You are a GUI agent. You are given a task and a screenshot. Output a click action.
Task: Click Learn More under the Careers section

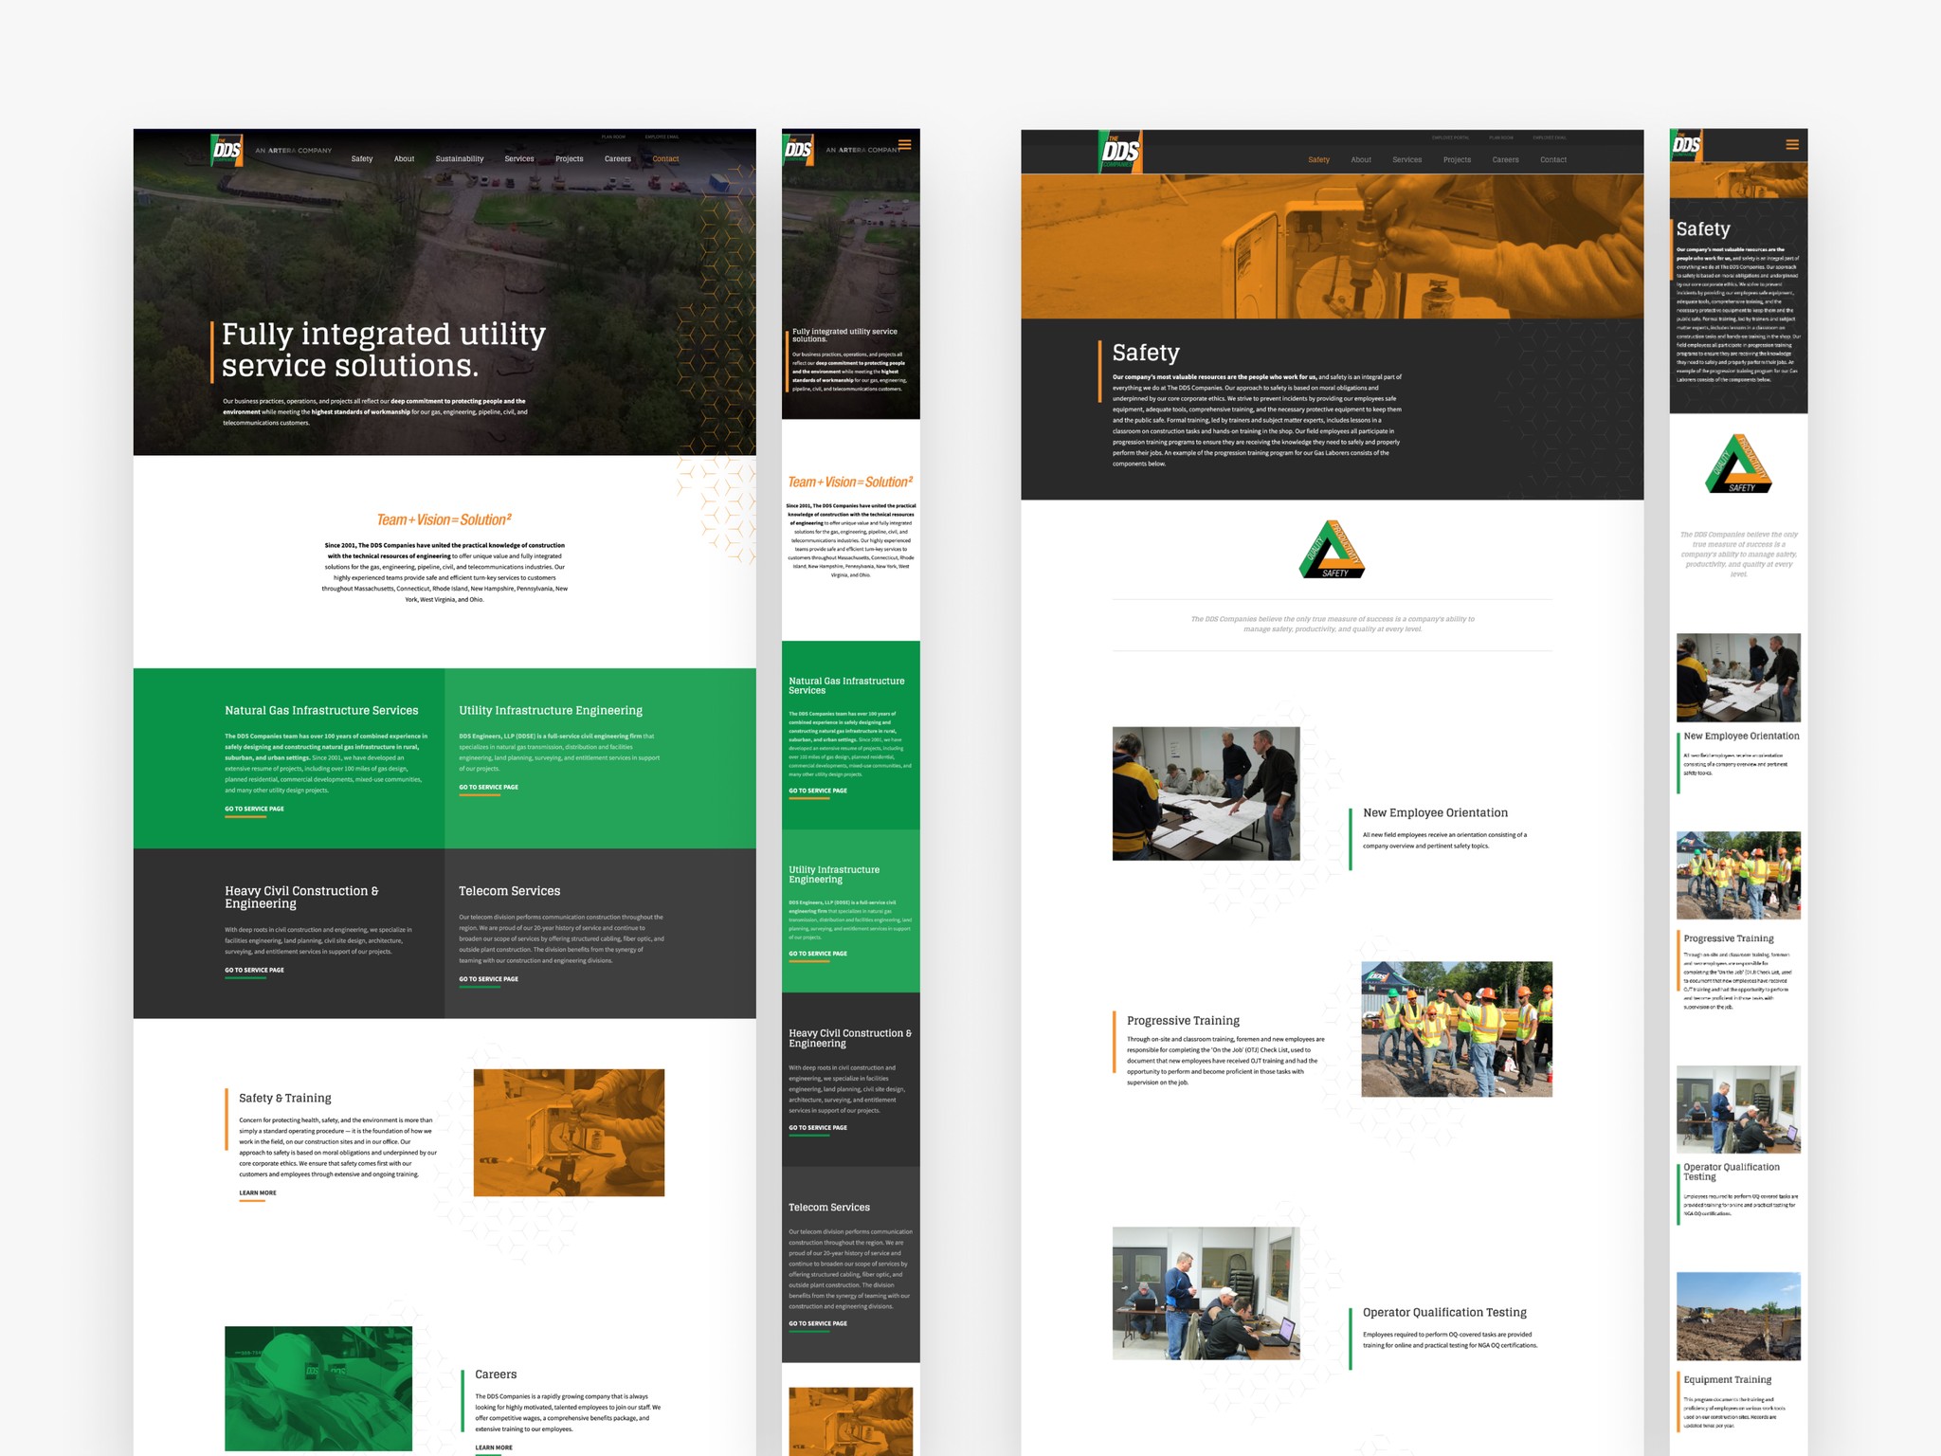click(493, 1447)
